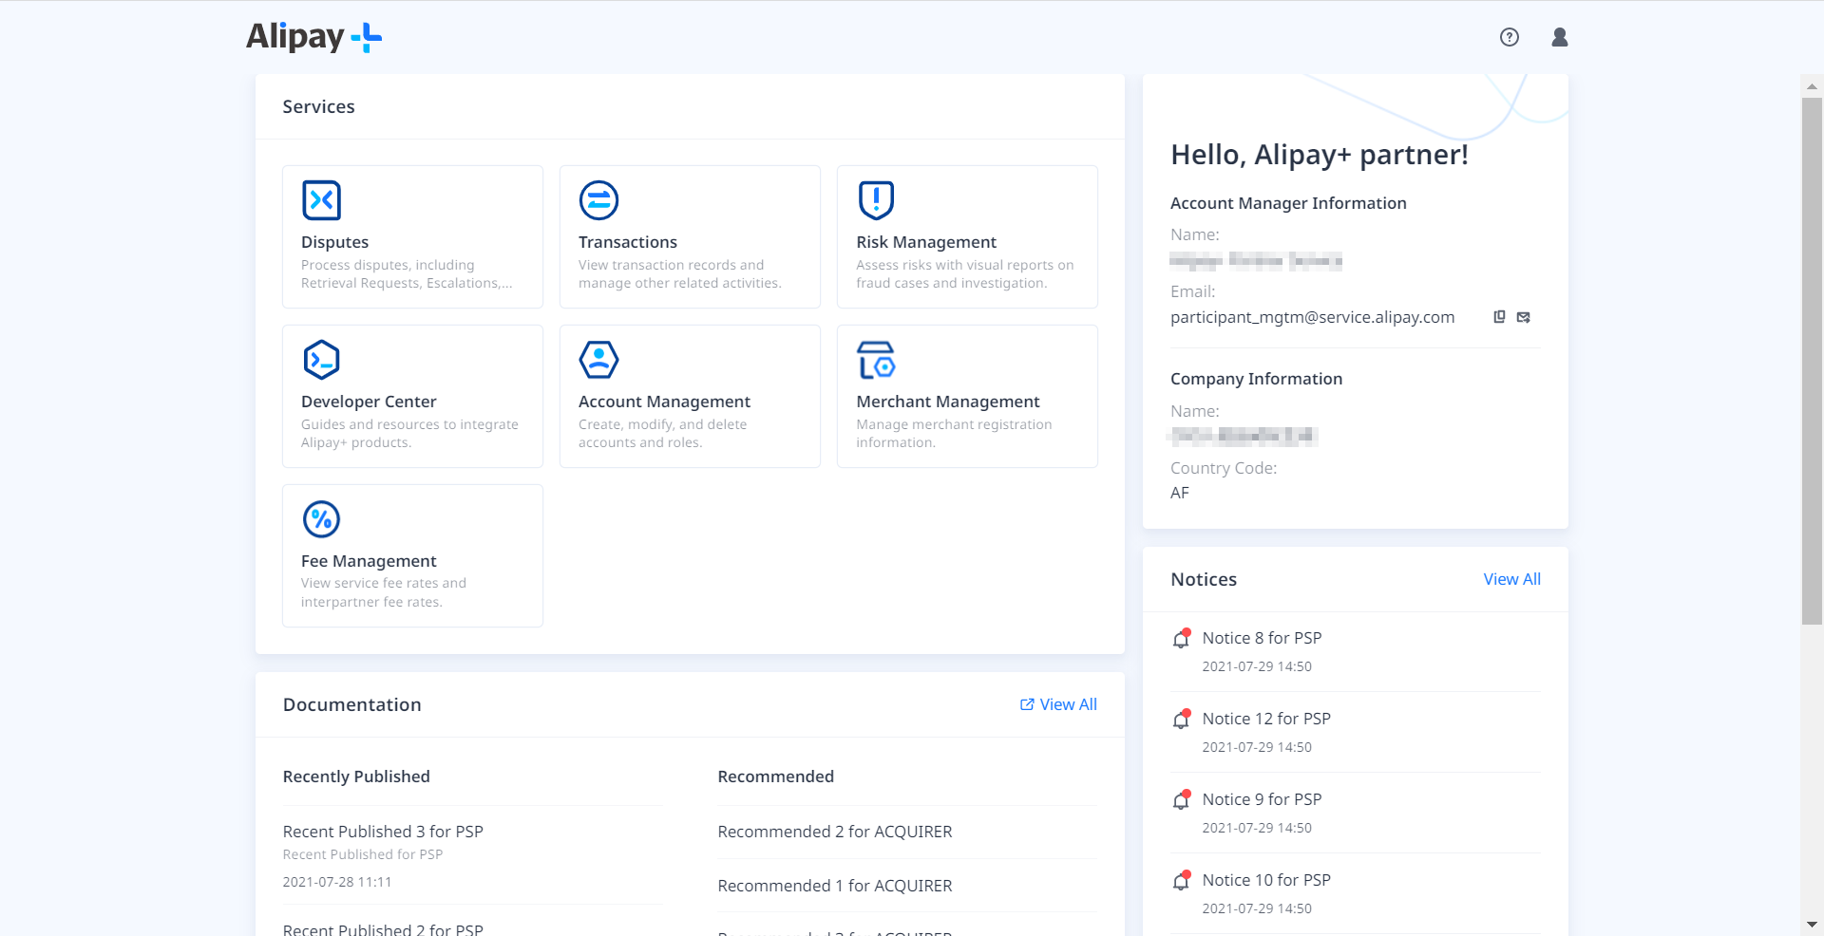The image size is (1824, 936).
Task: Open Notice 9 for PSP
Action: 1262,799
